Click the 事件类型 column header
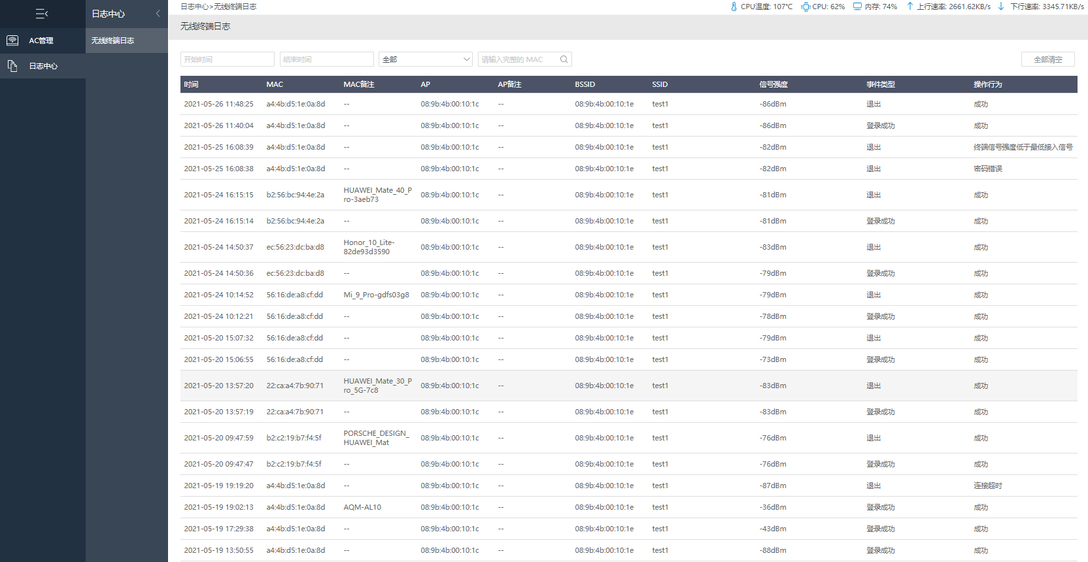1088x562 pixels. pos(881,84)
